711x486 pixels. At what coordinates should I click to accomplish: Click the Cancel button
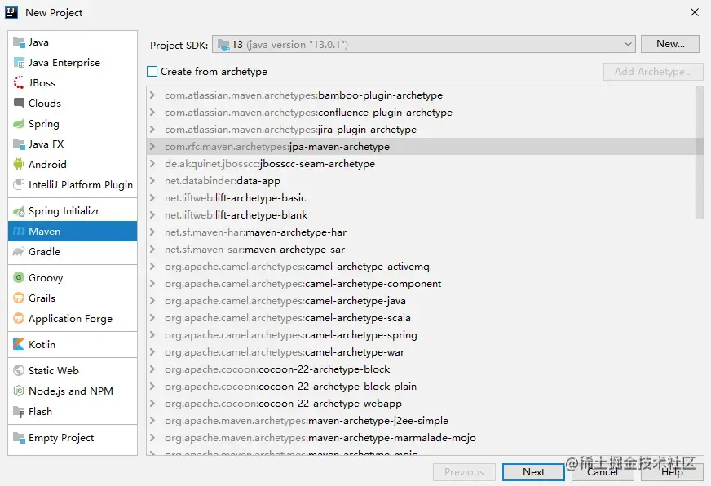(x=603, y=472)
